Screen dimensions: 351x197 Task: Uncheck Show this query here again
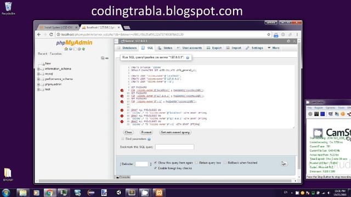pos(155,163)
